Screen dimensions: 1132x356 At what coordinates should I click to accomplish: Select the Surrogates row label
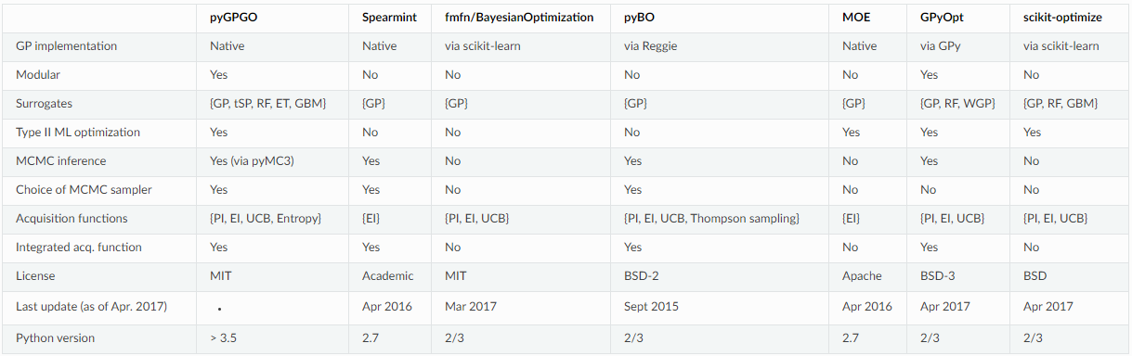pos(44,104)
